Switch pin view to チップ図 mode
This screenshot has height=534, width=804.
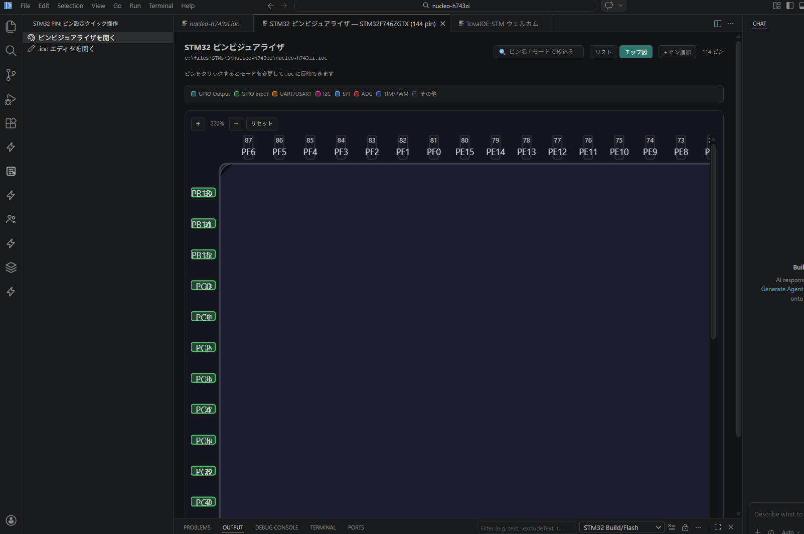635,52
